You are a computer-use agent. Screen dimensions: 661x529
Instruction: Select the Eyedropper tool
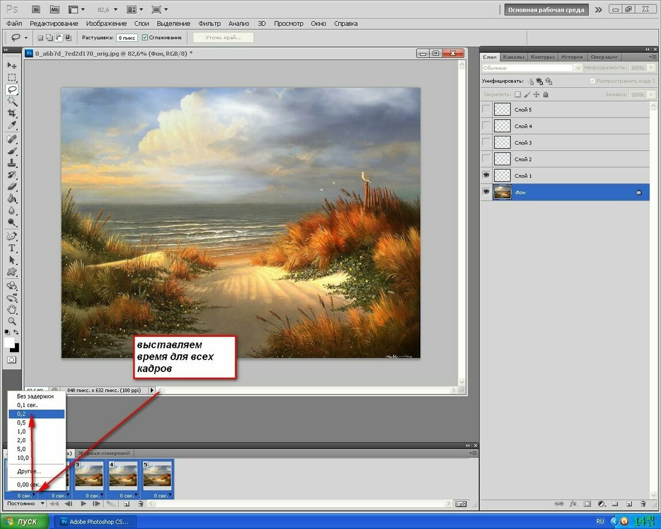(12, 125)
